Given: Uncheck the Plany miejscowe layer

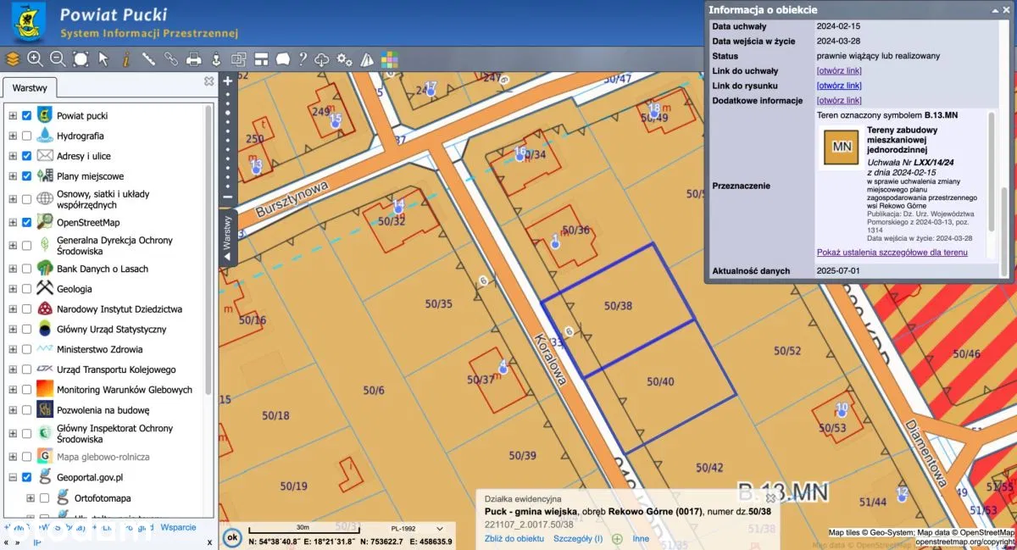Looking at the screenshot, I should [27, 176].
